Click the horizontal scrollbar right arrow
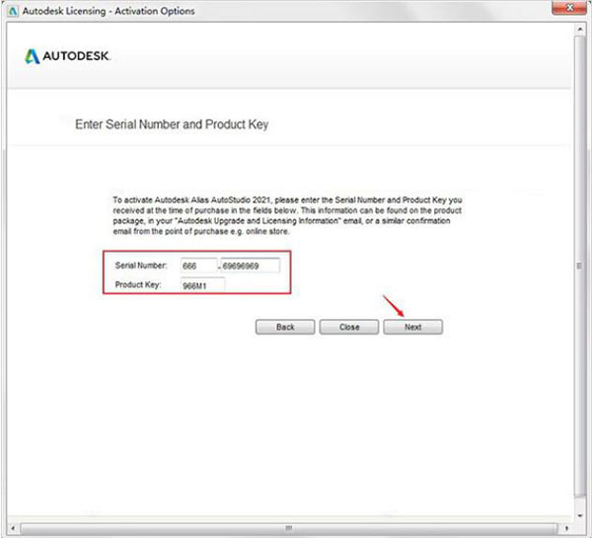The width and height of the screenshot is (592, 538). 566,528
